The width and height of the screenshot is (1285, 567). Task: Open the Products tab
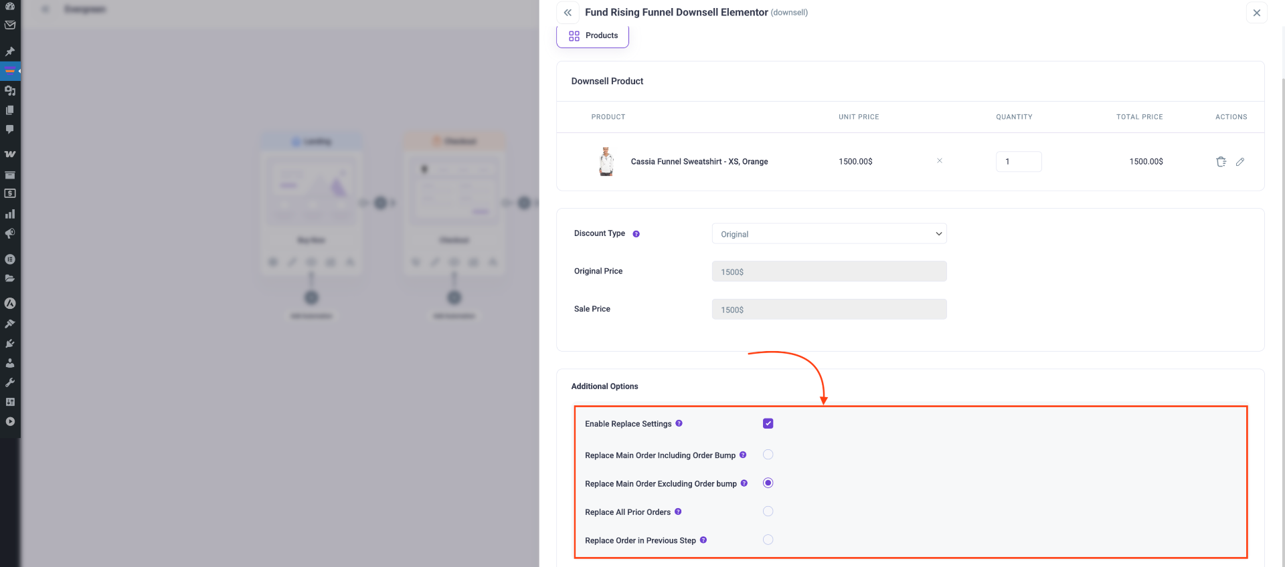[x=592, y=35]
